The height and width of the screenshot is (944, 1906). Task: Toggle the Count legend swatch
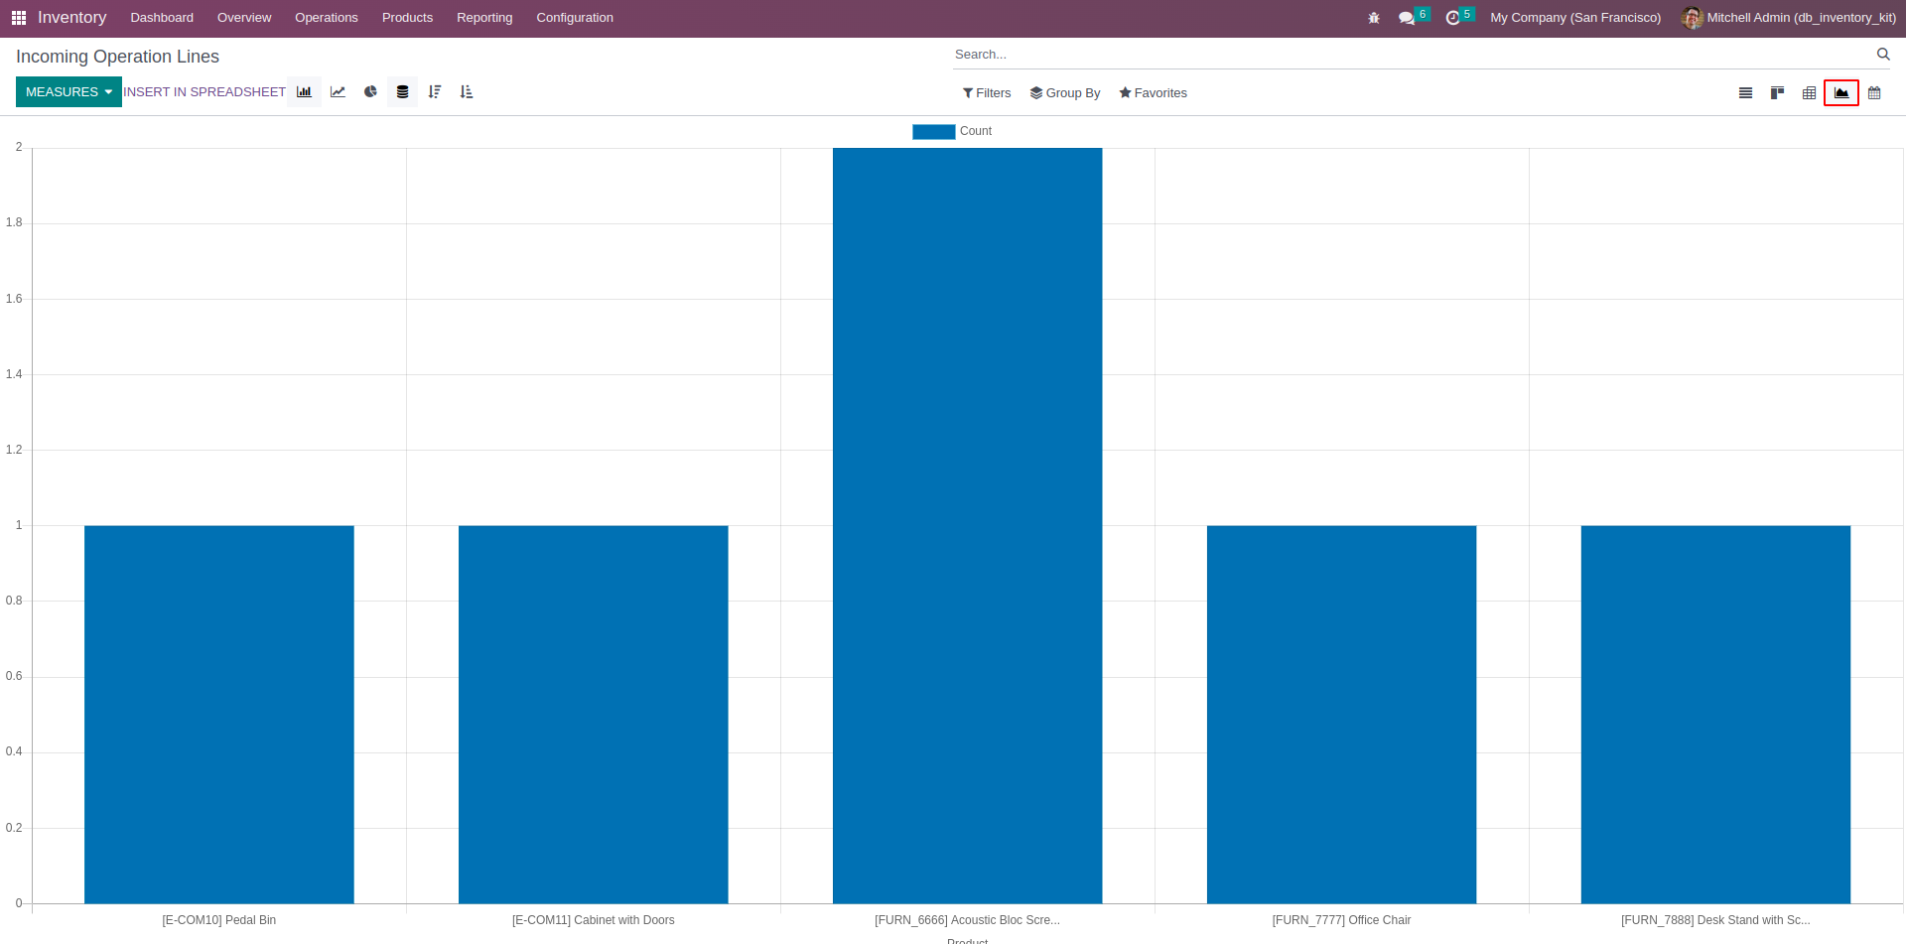(x=933, y=131)
